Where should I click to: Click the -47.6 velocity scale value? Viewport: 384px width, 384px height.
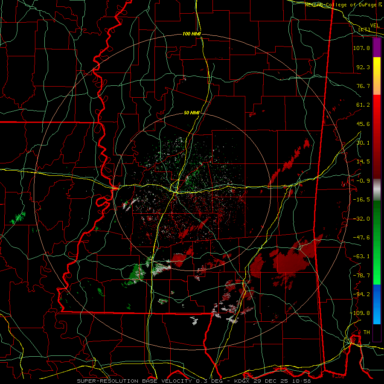361,238
